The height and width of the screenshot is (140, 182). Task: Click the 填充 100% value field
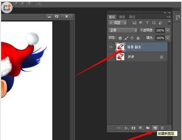[160, 38]
